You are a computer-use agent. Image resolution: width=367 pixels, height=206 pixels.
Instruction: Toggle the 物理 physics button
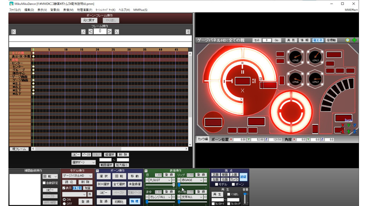pyautogui.click(x=135, y=201)
